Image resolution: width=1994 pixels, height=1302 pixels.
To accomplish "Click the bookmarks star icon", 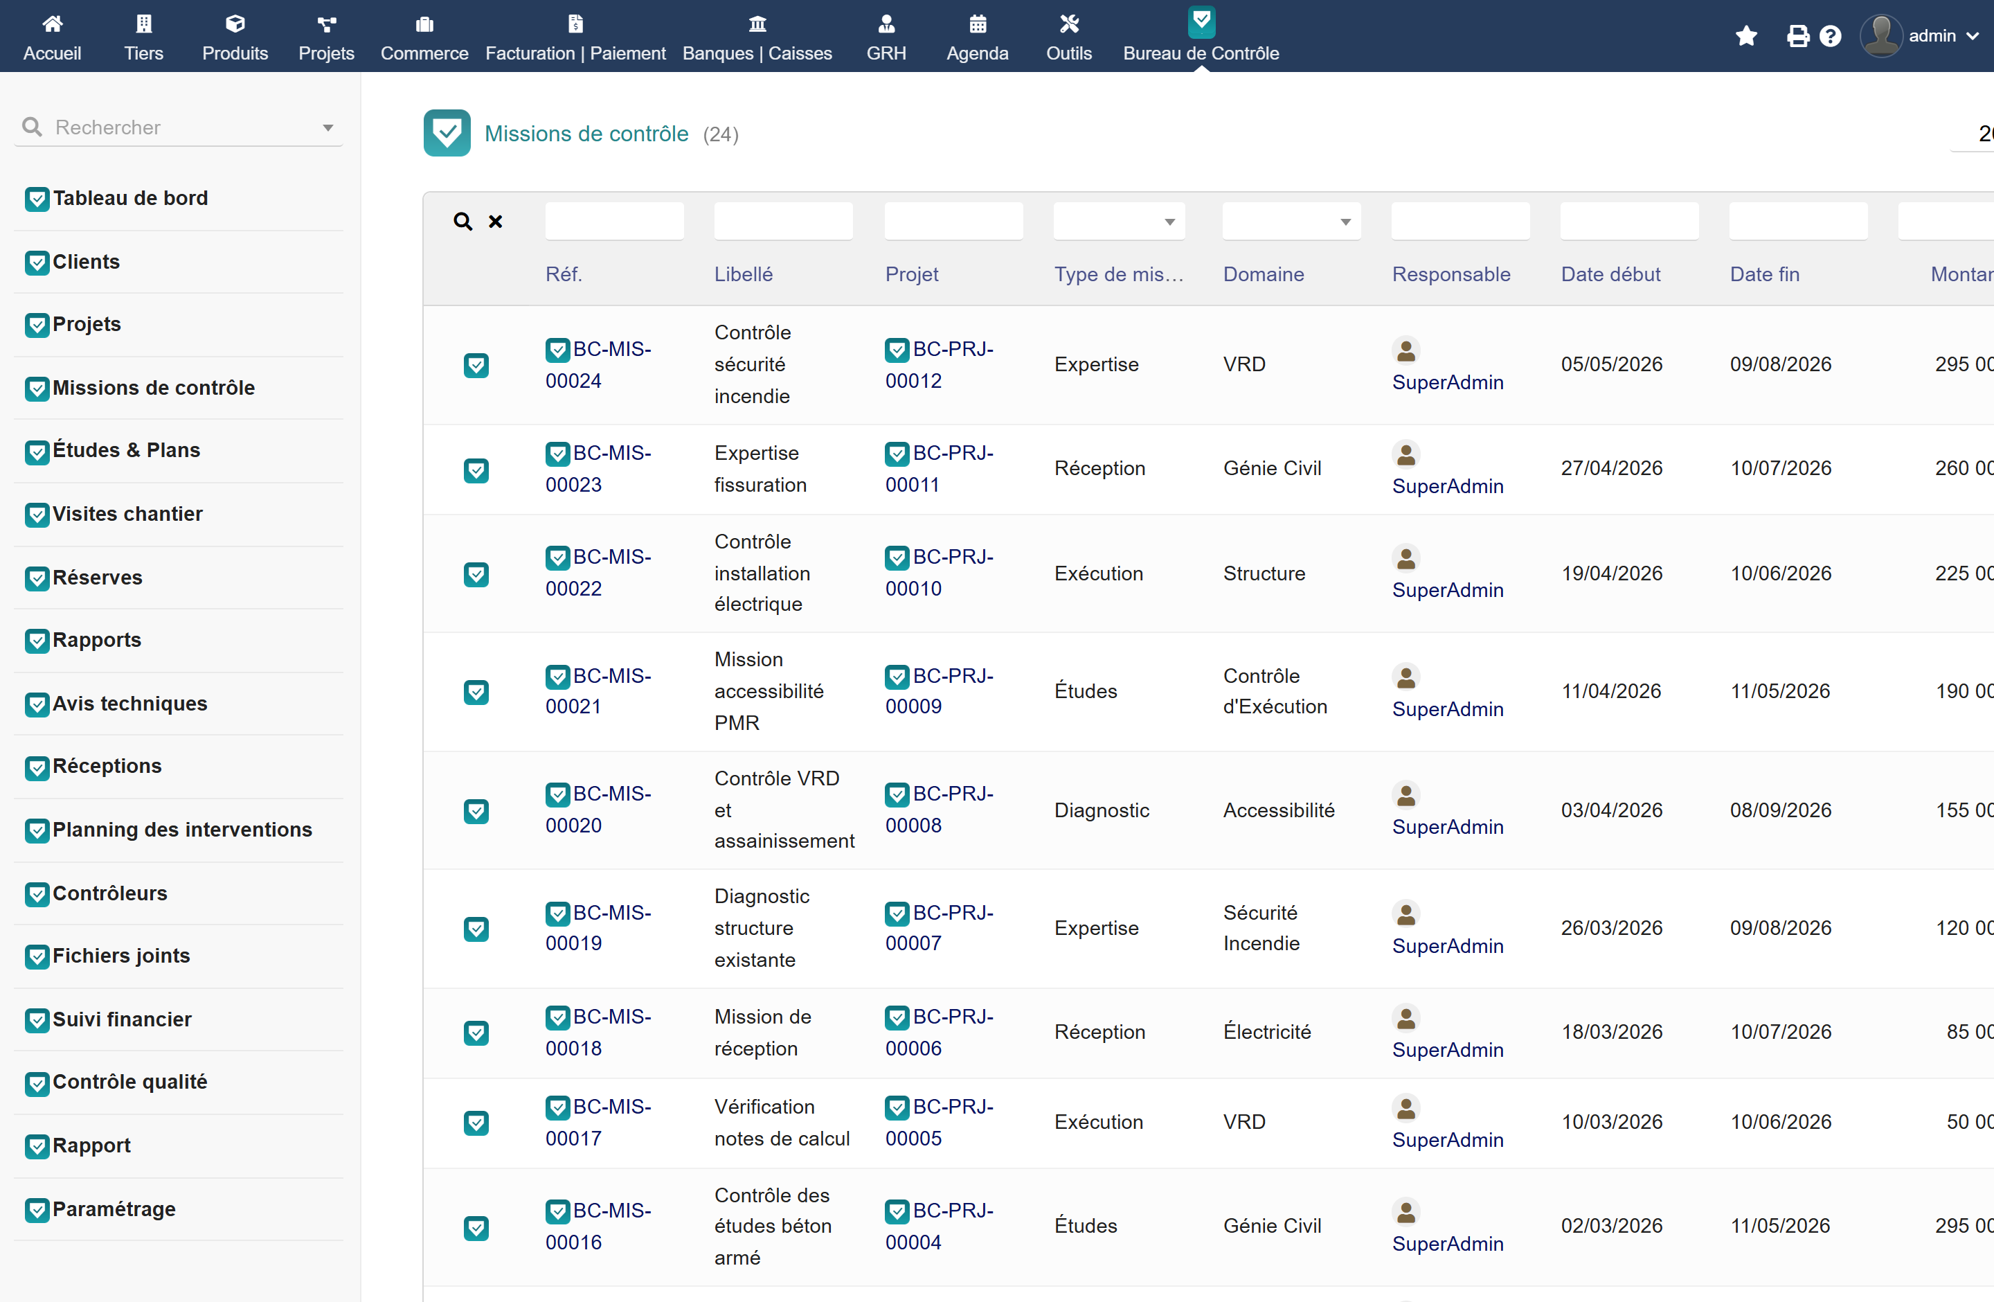I will [1746, 36].
